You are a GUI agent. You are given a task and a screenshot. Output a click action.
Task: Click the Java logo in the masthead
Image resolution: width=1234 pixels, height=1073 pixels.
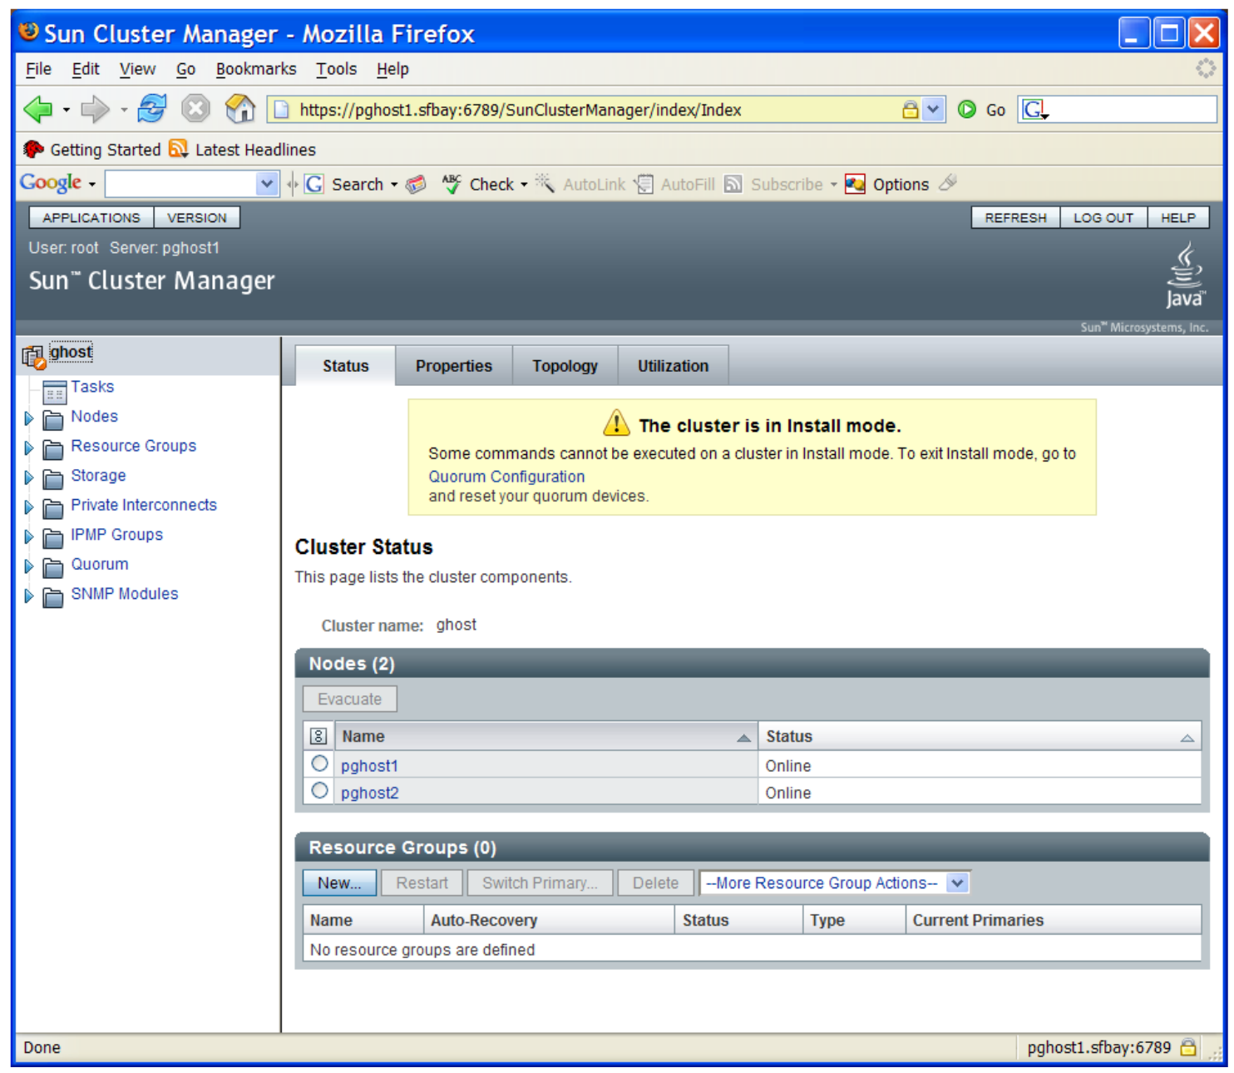1185,275
